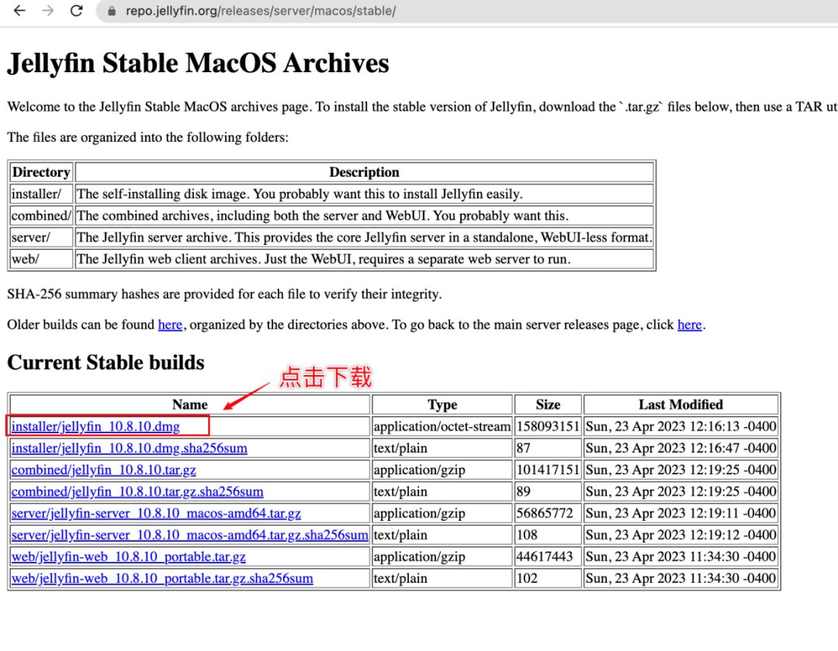Image resolution: width=838 pixels, height=651 pixels.
Task: Reload the page with the refresh icon
Action: point(76,11)
